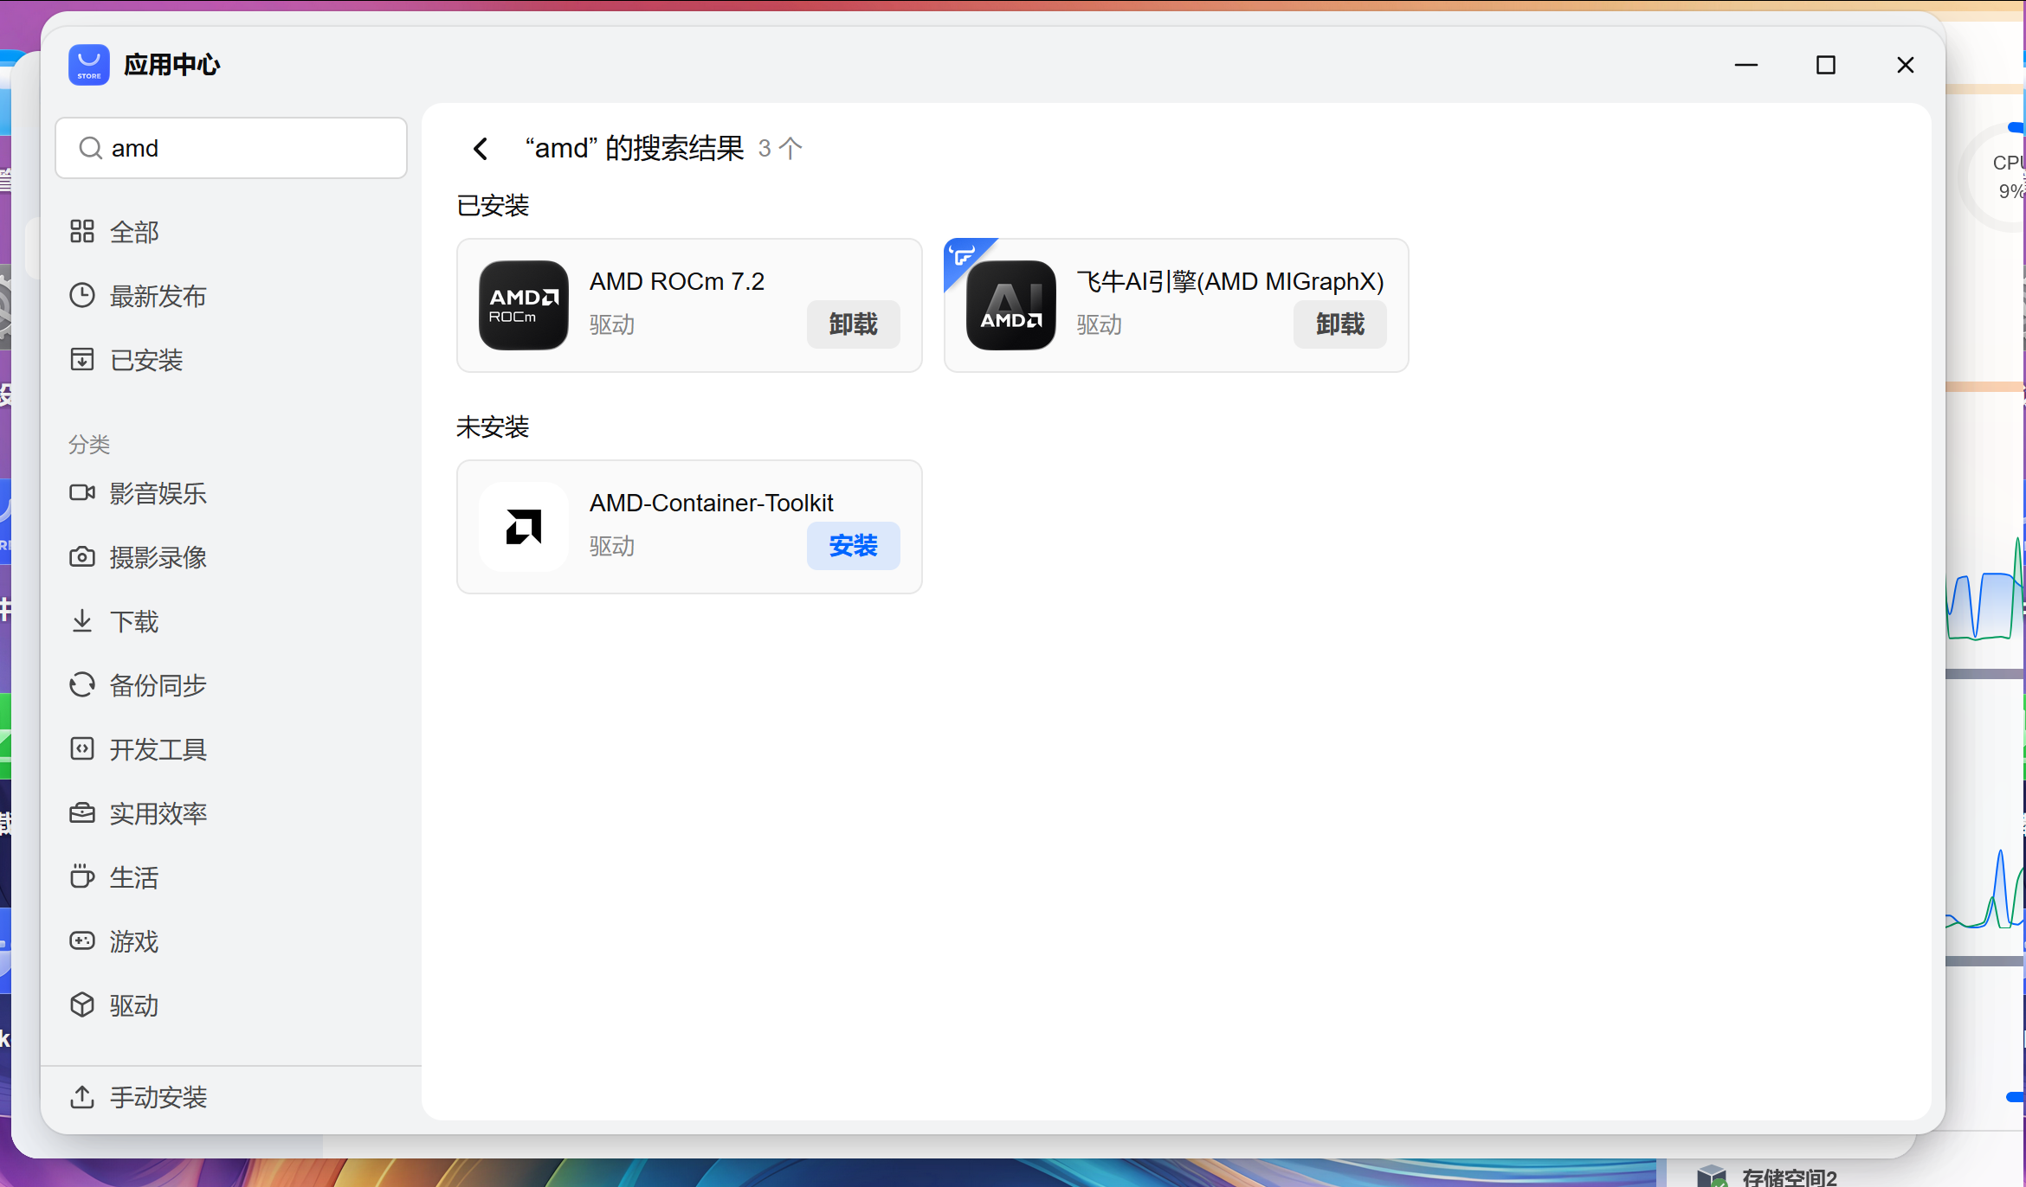The image size is (2026, 1187).
Task: Open 手动安装 manual install option
Action: 158,1097
